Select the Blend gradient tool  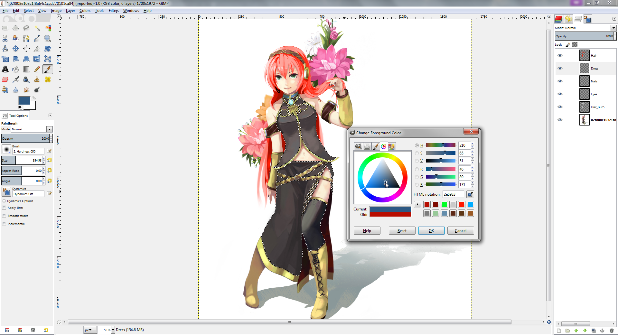(x=26, y=69)
